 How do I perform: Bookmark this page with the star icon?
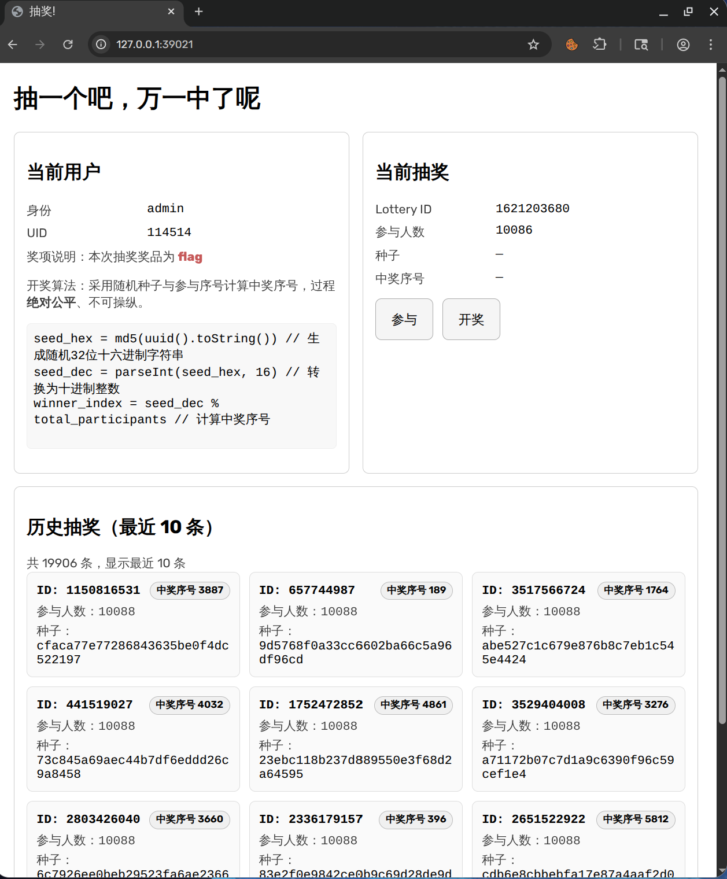click(x=533, y=44)
